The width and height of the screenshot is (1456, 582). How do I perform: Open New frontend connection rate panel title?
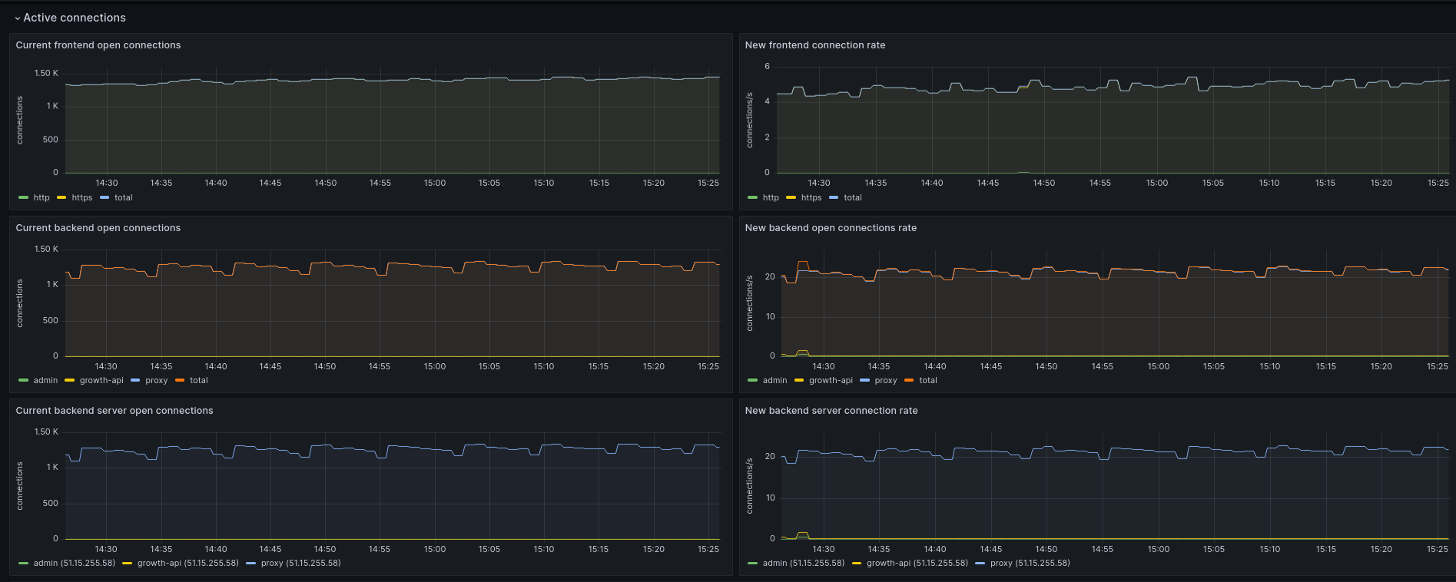tap(814, 45)
